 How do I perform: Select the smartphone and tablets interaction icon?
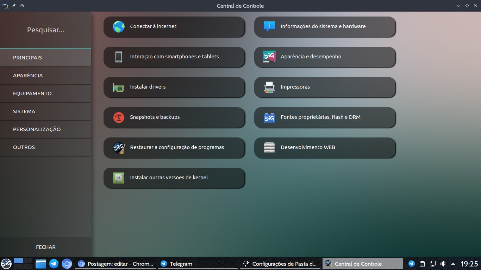(118, 56)
